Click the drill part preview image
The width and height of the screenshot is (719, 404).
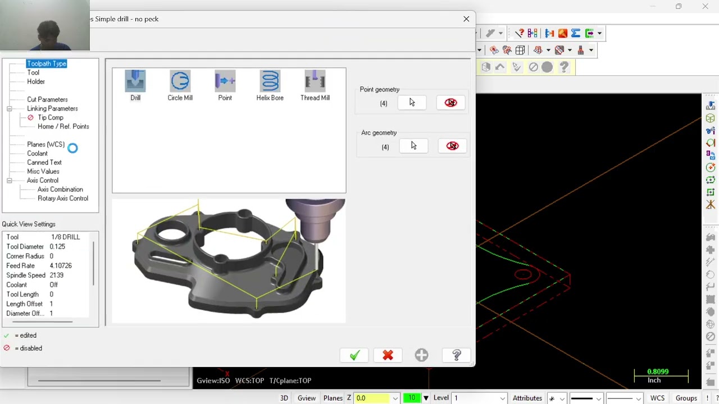point(229,261)
